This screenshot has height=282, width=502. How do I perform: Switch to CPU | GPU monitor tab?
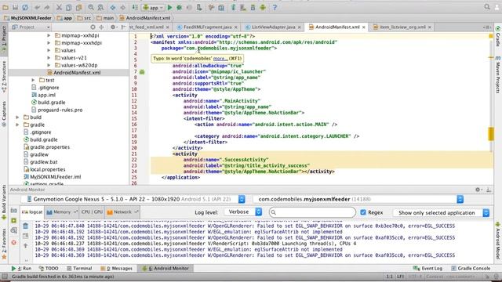coord(92,212)
